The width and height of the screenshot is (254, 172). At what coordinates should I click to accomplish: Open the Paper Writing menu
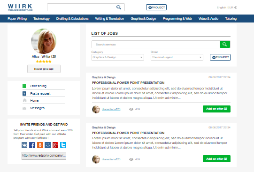pos(17,19)
